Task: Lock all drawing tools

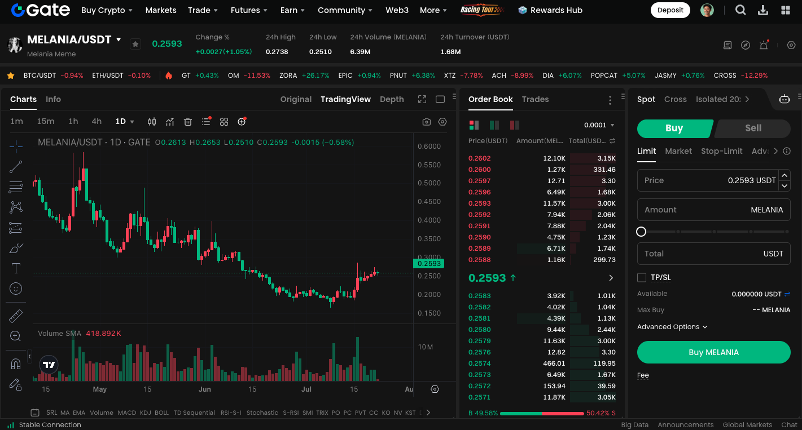Action: point(16,384)
